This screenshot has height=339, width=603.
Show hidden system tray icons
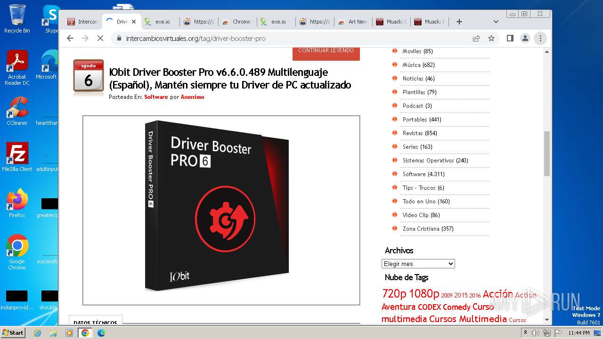pyautogui.click(x=525, y=333)
